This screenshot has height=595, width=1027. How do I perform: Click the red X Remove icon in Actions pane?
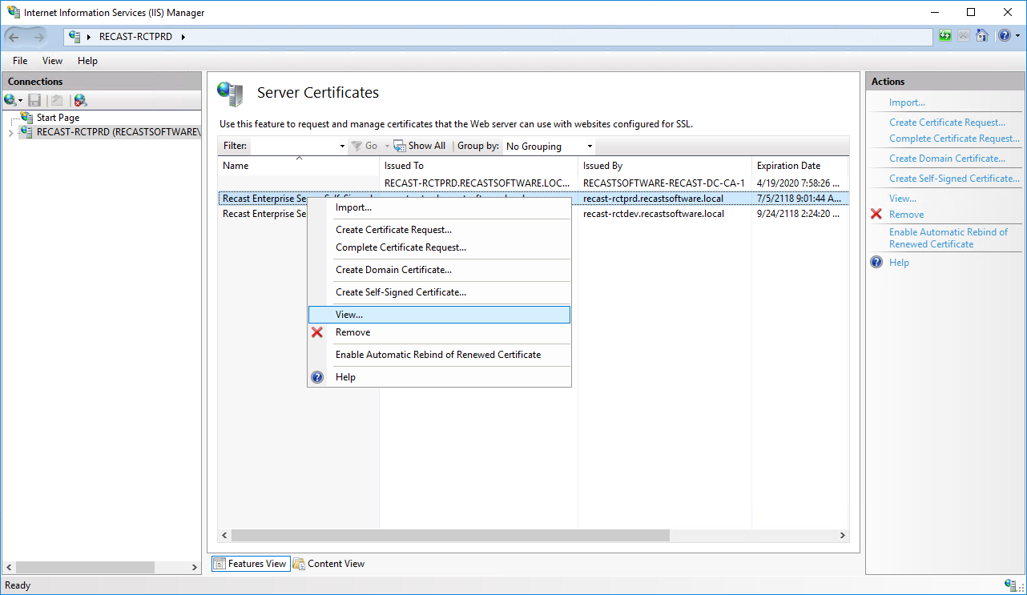pyautogui.click(x=876, y=215)
